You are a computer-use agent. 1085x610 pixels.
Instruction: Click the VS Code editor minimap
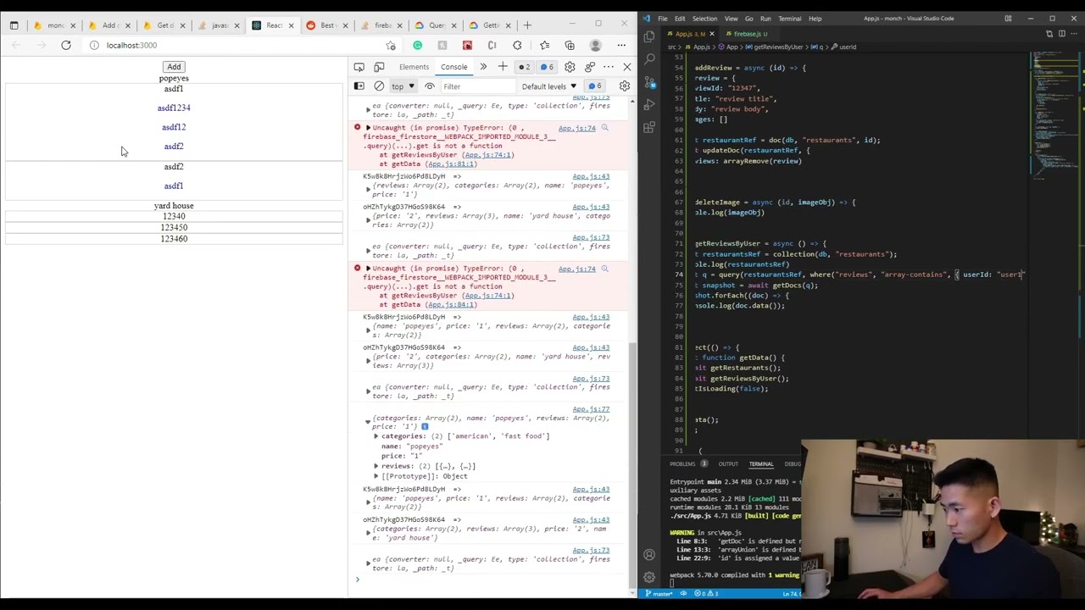[1053, 115]
